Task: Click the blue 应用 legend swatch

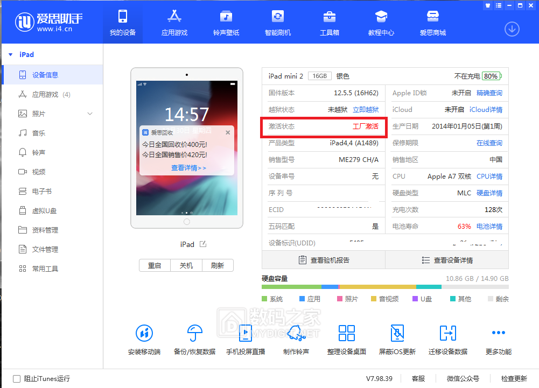Action: (302, 299)
